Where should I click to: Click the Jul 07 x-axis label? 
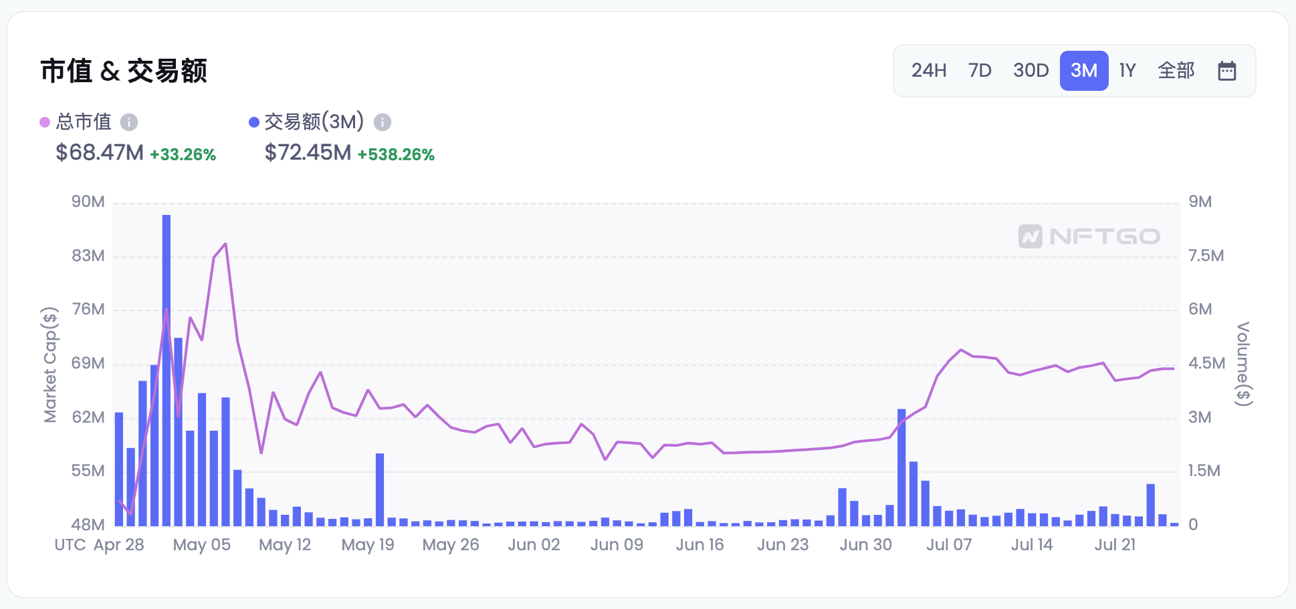pyautogui.click(x=948, y=545)
